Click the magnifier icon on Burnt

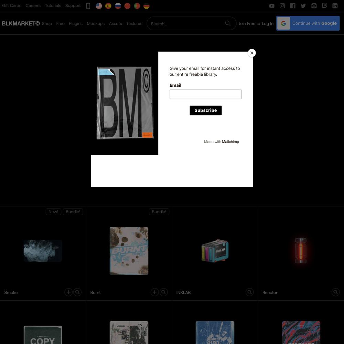pos(163,292)
